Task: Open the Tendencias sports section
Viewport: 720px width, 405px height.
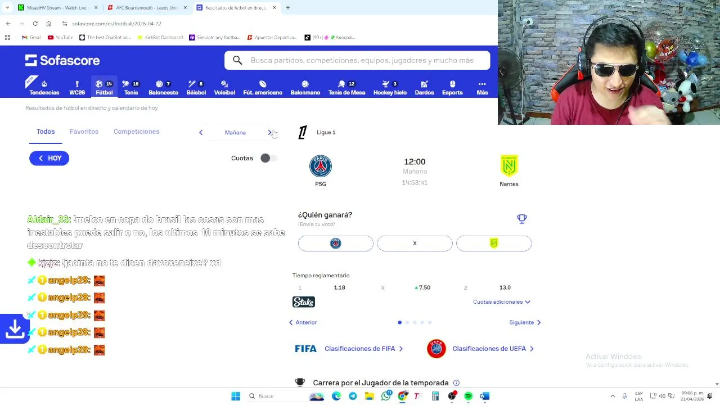Action: click(44, 87)
